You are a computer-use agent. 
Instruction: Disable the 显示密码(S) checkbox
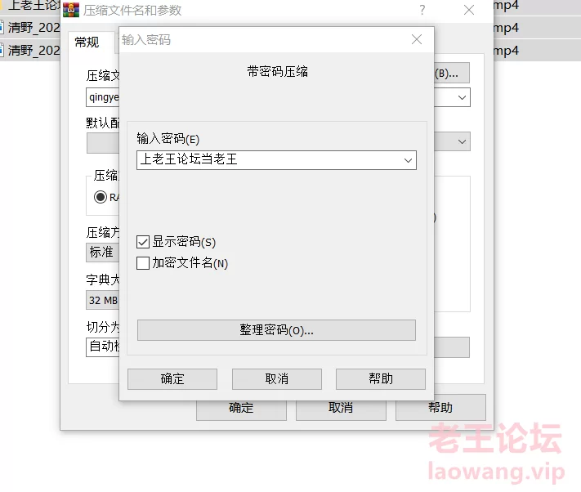(x=143, y=242)
